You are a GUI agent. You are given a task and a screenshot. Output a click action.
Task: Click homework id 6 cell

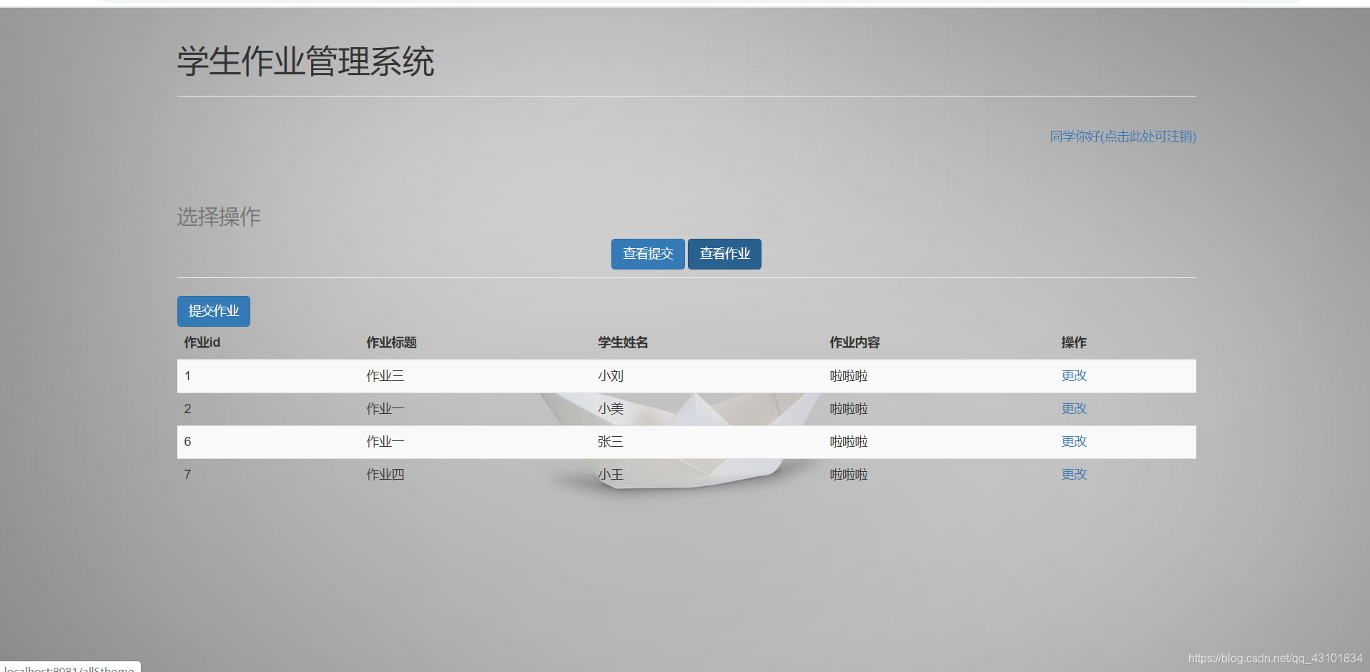(187, 442)
